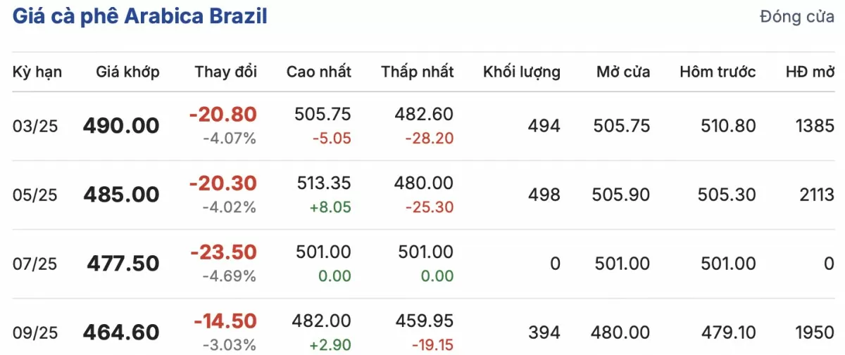845x355 pixels.
Task: Click the 'Giá cà phê Arabica Brazil' title
Action: pyautogui.click(x=139, y=16)
